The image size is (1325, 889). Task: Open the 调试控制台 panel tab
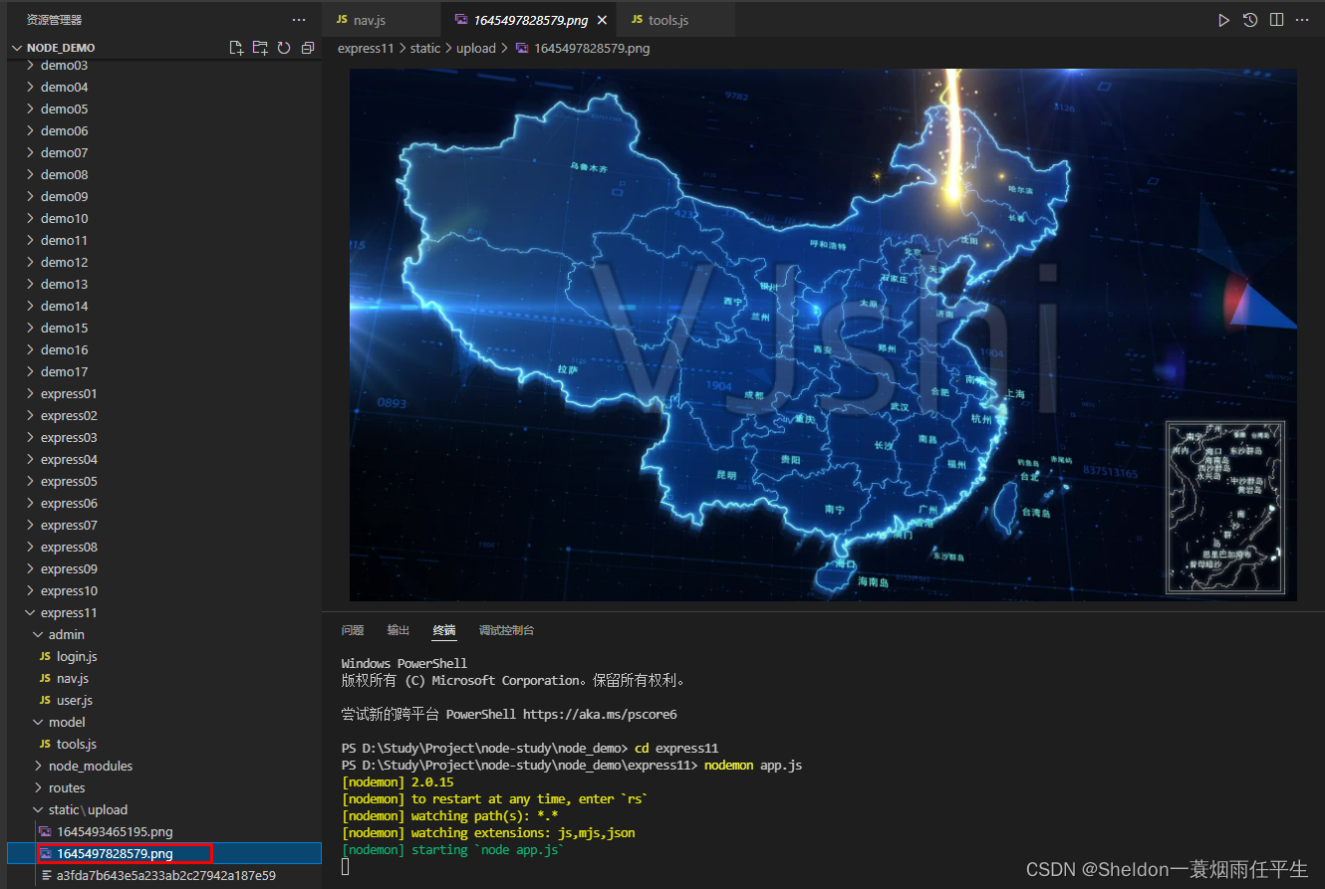point(506,630)
